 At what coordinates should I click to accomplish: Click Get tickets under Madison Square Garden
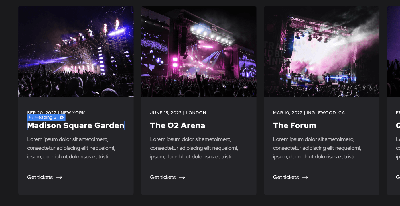pyautogui.click(x=40, y=177)
